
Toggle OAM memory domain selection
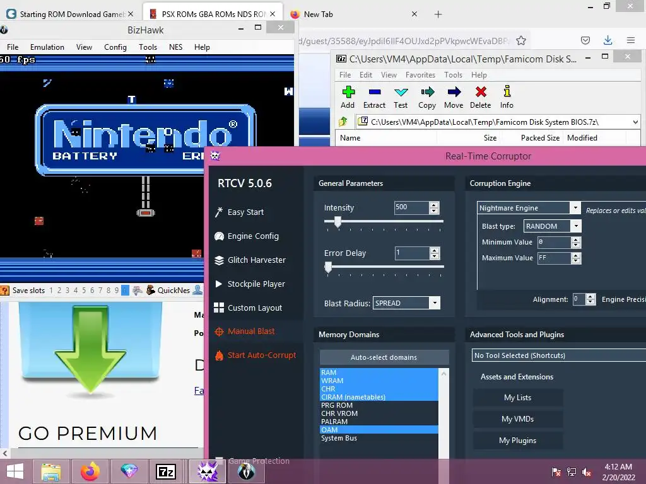pos(379,430)
